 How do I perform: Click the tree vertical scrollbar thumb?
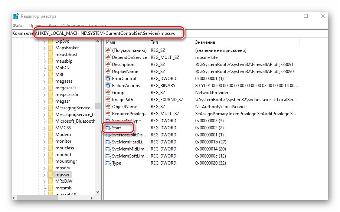pos(98,106)
